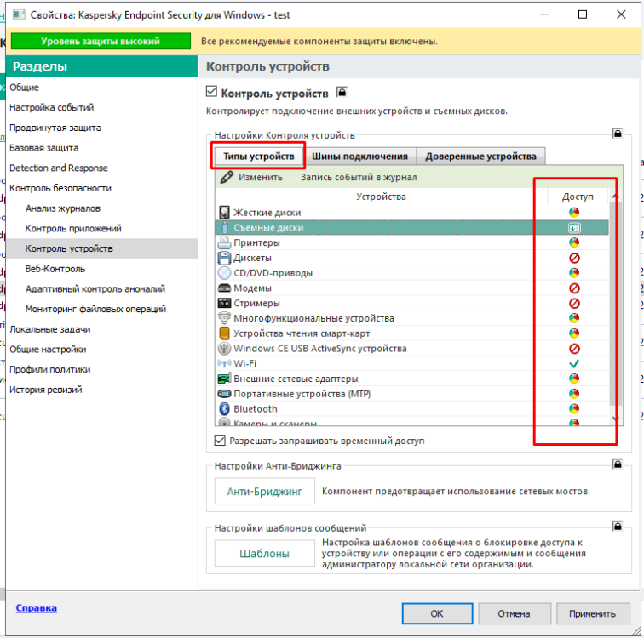644x638 pixels.
Task: Open Анализ журналов subsection
Action: tap(63, 208)
